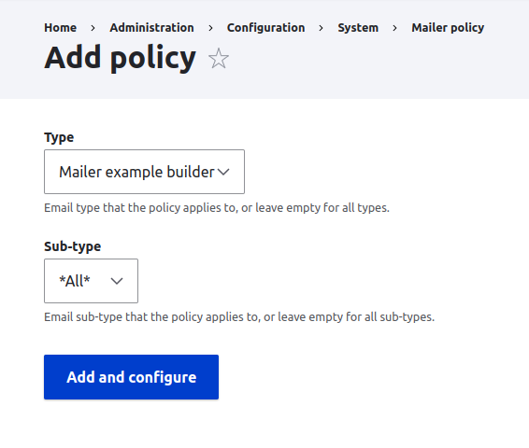The height and width of the screenshot is (448, 529).
Task: Open the System breadcrumb link
Action: [358, 28]
